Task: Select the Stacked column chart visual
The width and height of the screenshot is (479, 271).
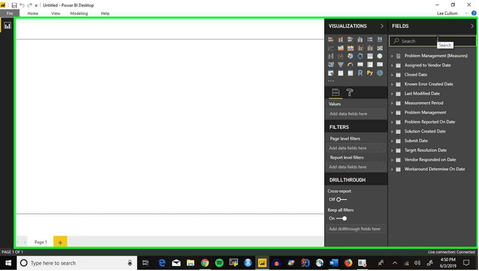Action: [341, 39]
